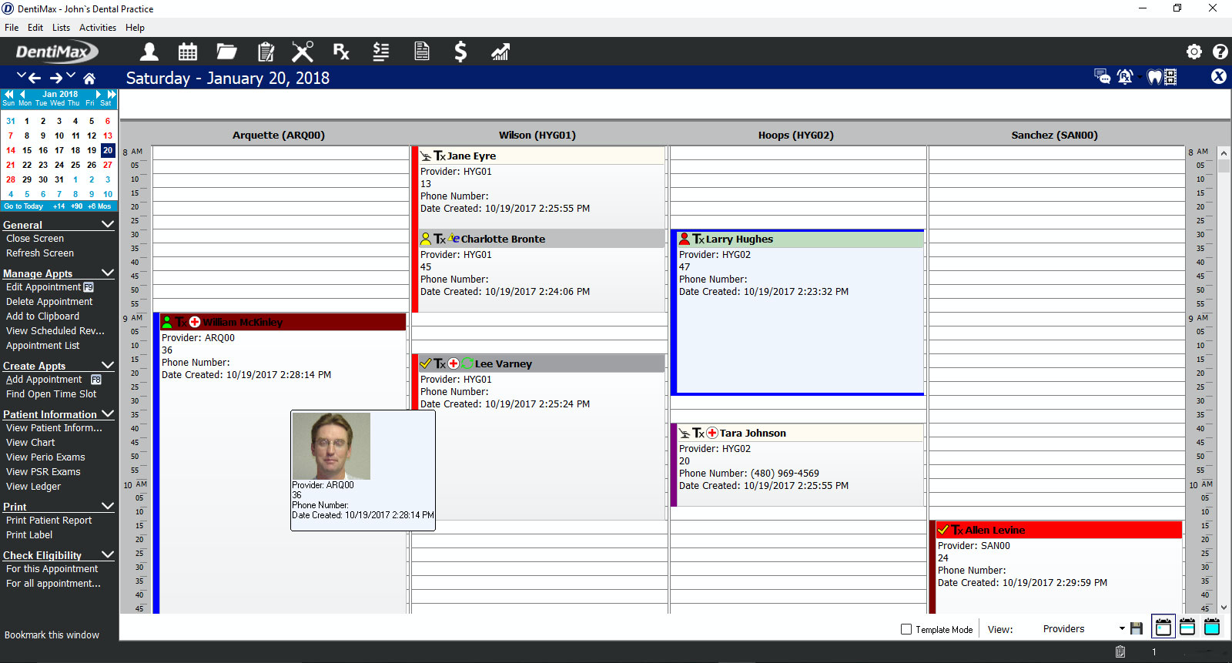Click the Rx alert bell icon
The image size is (1232, 663).
(x=1123, y=76)
